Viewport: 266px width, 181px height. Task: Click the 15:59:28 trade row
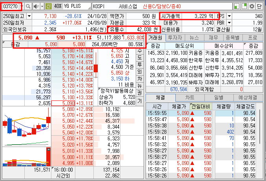point(201,132)
